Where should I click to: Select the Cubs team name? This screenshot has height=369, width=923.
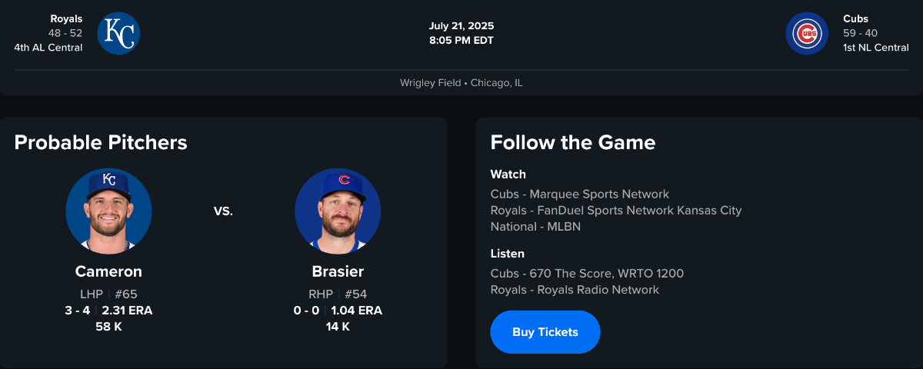coord(856,18)
